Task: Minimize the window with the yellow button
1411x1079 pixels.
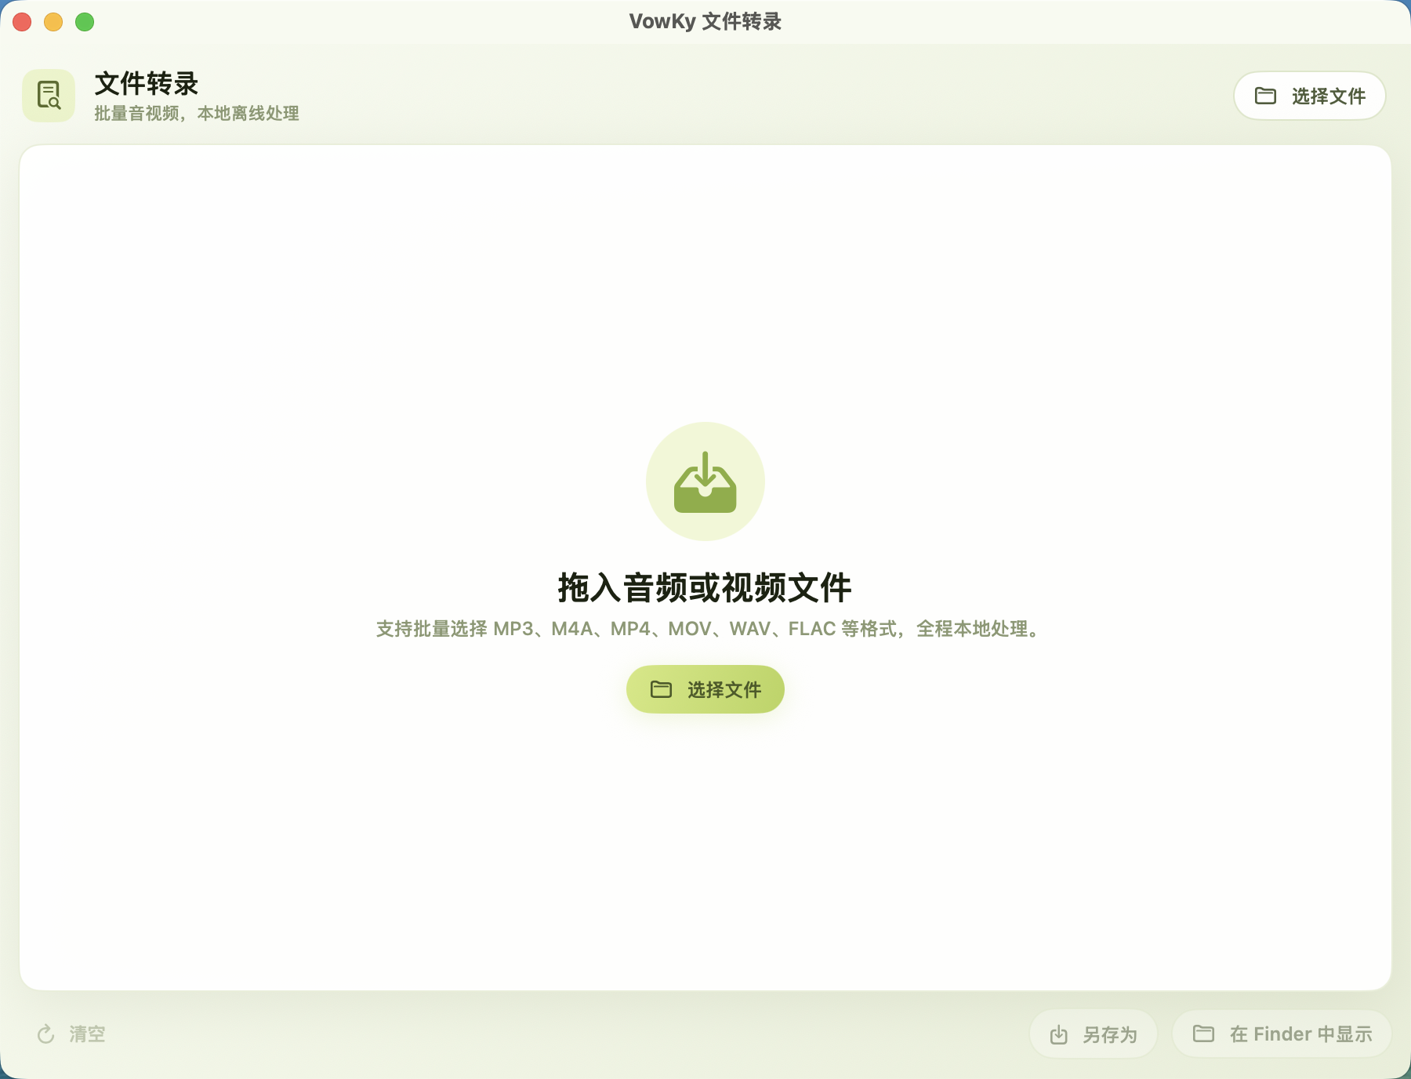Action: click(53, 22)
